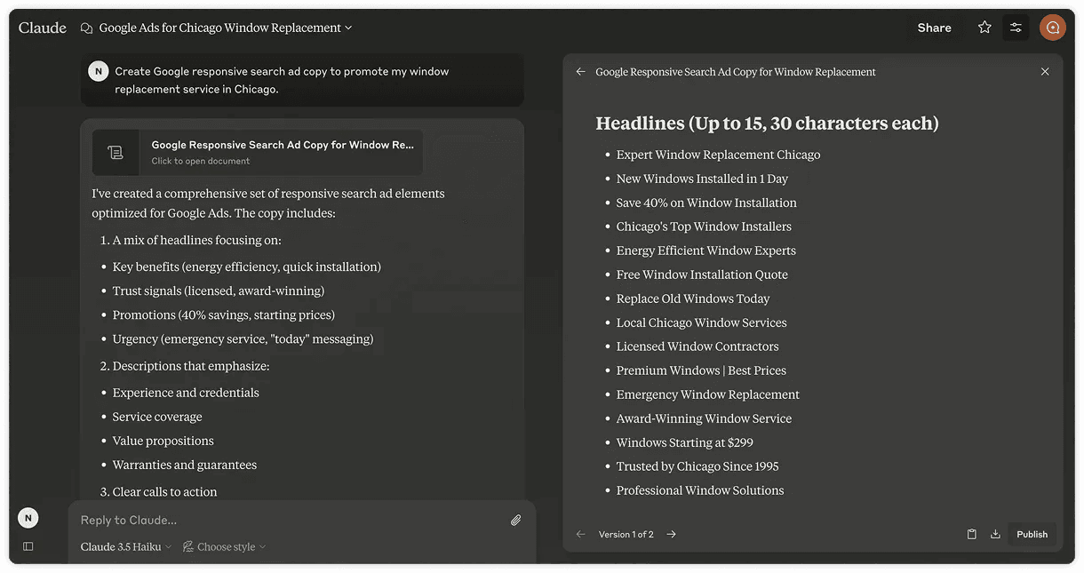Select 'Professional Window Solutions' headline
The image size is (1084, 573).
700,490
